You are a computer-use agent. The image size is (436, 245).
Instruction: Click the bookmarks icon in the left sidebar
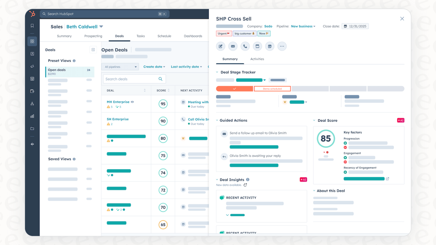click(32, 26)
